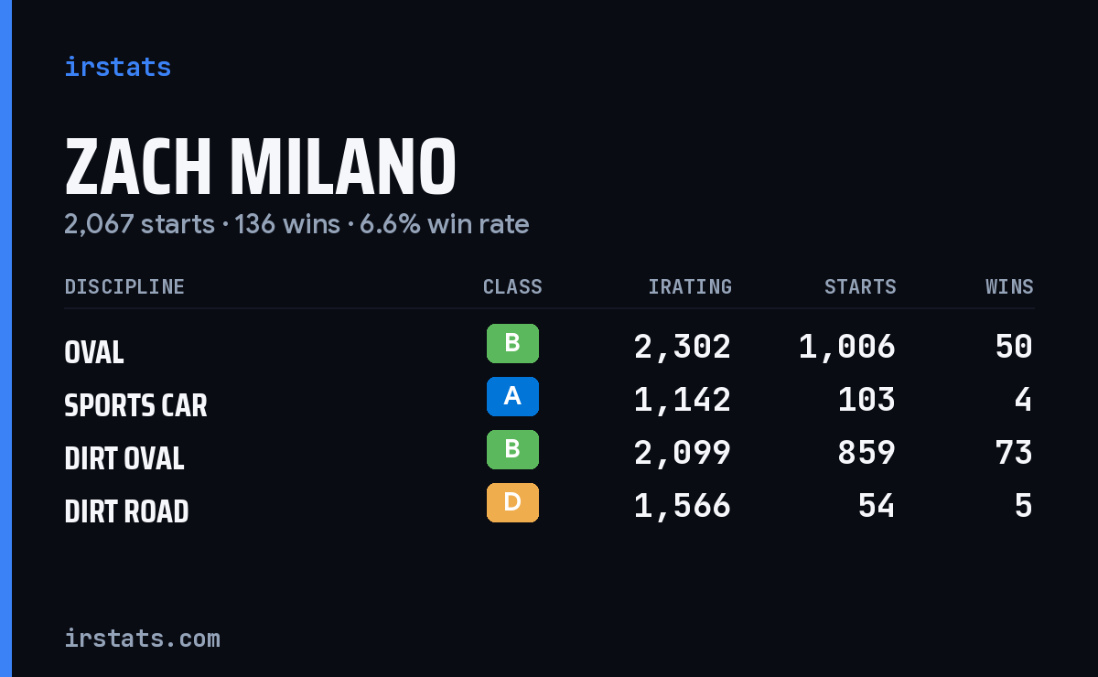Select the DIRT OVAL discipline row label

(124, 458)
